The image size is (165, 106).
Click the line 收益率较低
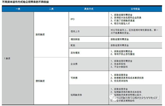(x=118, y=64)
